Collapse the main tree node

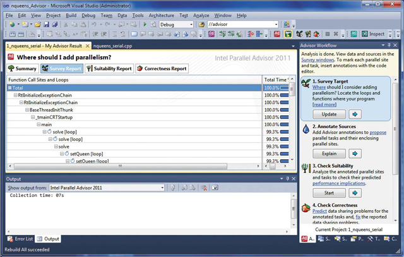click(39, 124)
